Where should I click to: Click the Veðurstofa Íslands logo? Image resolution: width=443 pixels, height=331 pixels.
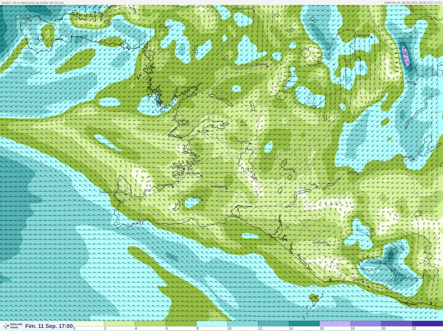pyautogui.click(x=12, y=326)
